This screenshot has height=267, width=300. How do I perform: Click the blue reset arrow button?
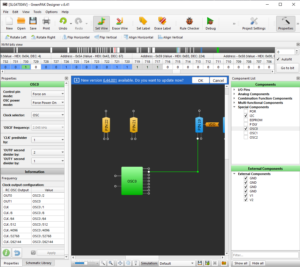(x=17, y=253)
